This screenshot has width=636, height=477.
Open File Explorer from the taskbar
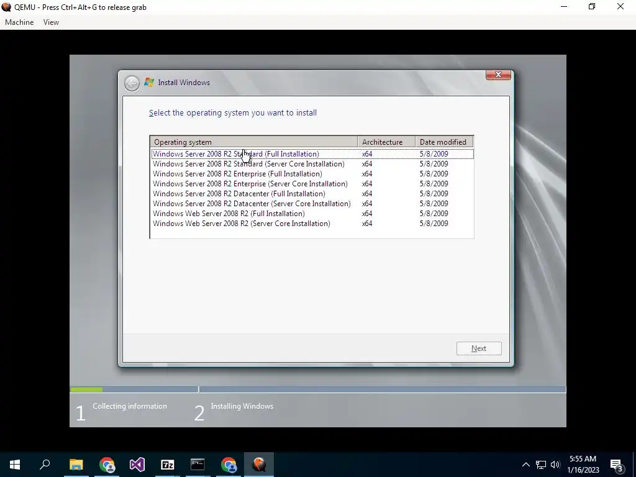76,465
